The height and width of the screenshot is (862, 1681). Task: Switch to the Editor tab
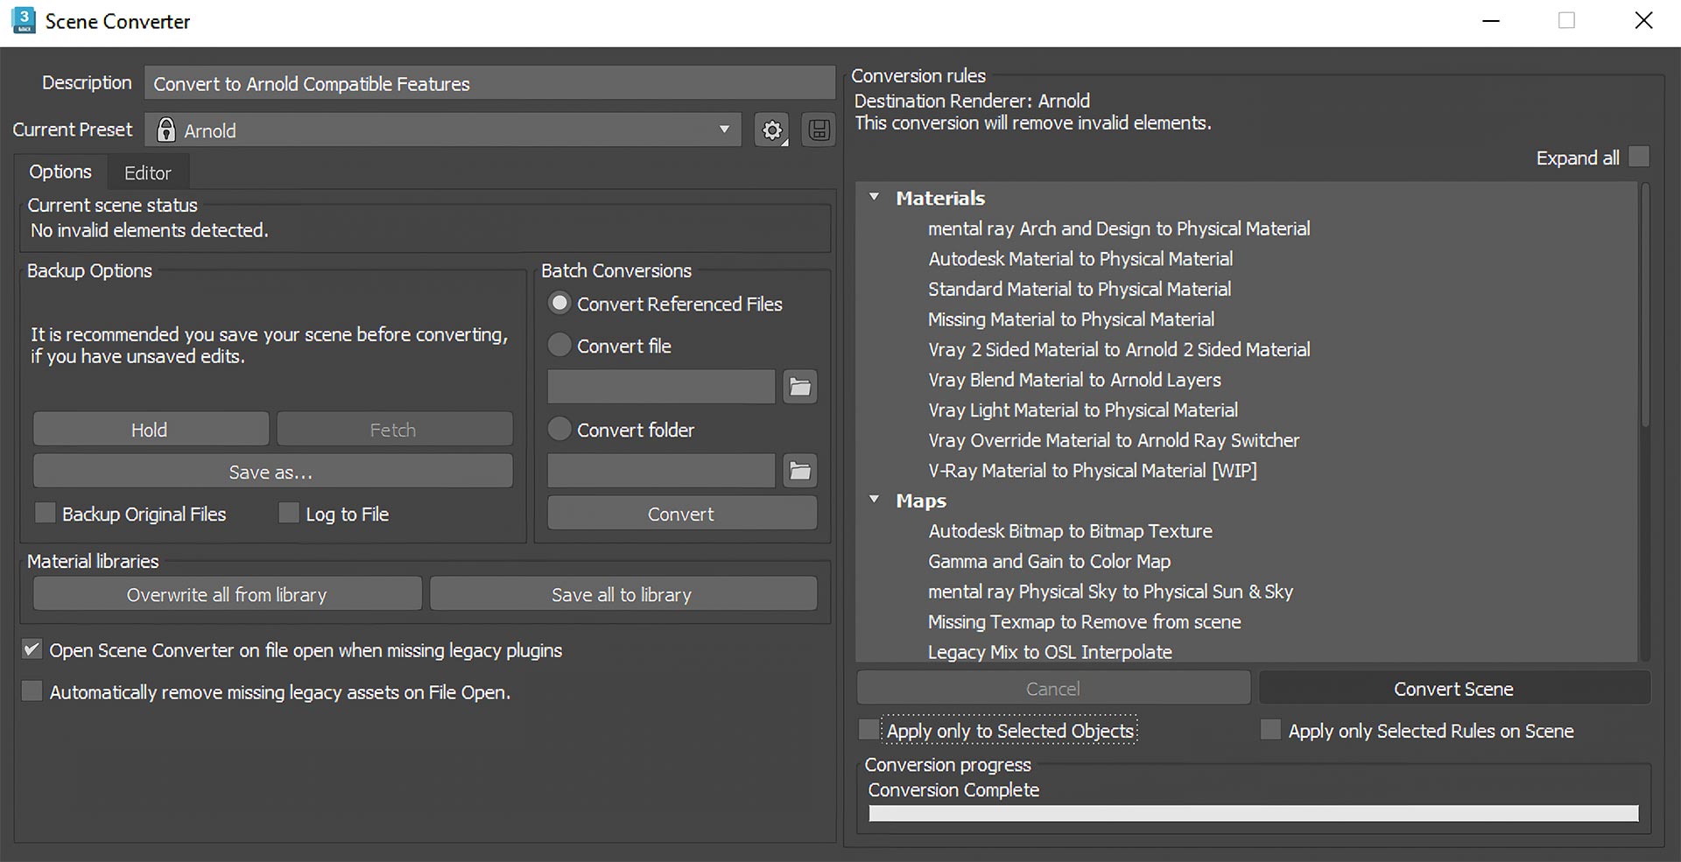click(147, 172)
